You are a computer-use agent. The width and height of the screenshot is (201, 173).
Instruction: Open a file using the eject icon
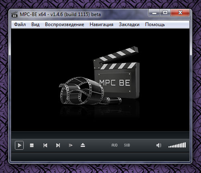pyautogui.click(x=83, y=145)
